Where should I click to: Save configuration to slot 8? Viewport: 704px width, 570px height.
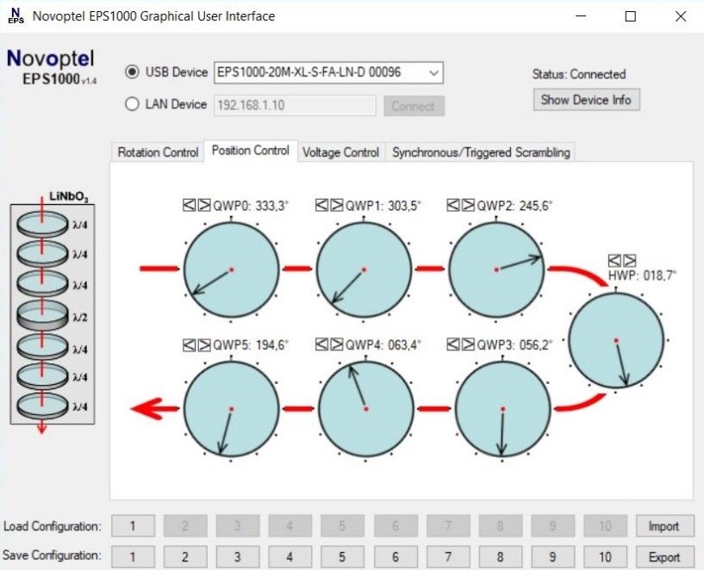point(500,556)
